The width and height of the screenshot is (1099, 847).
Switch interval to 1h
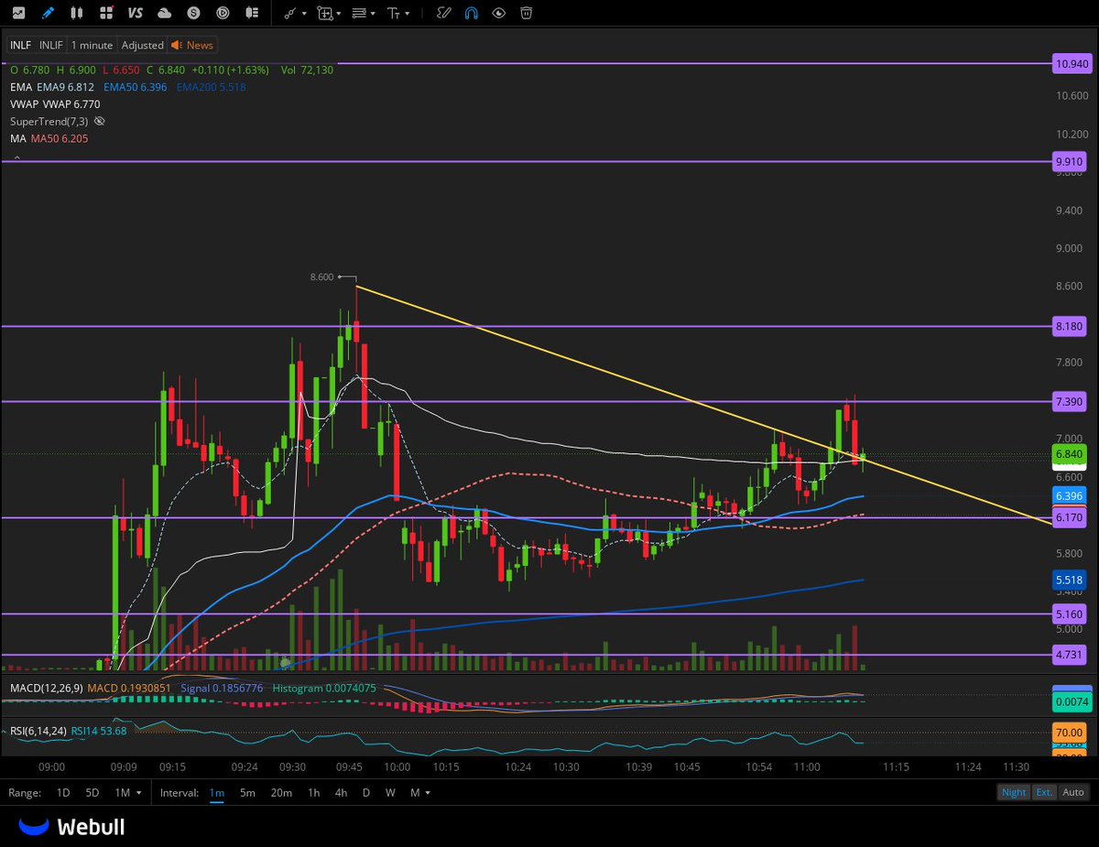pyautogui.click(x=314, y=792)
